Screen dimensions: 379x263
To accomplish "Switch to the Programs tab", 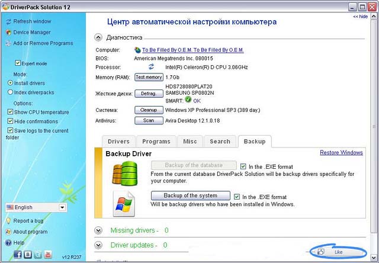I will click(156, 142).
